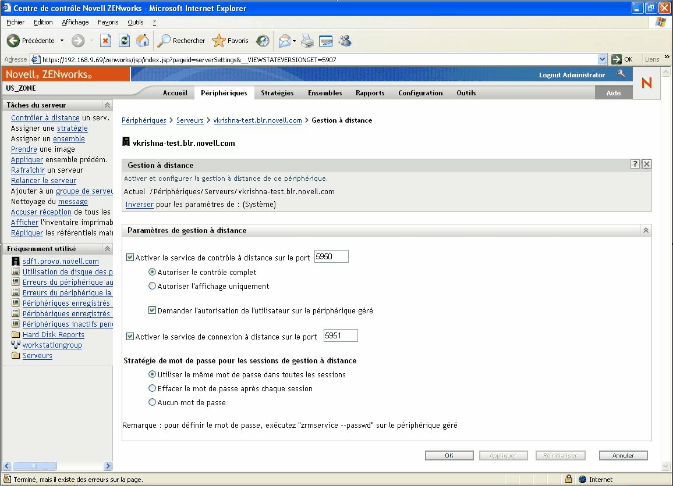
Task: Open the address bar history dropdown
Action: (603, 59)
